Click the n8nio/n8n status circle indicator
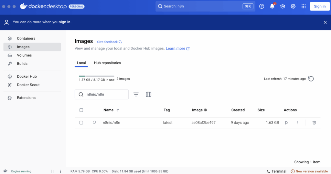 pos(94,122)
